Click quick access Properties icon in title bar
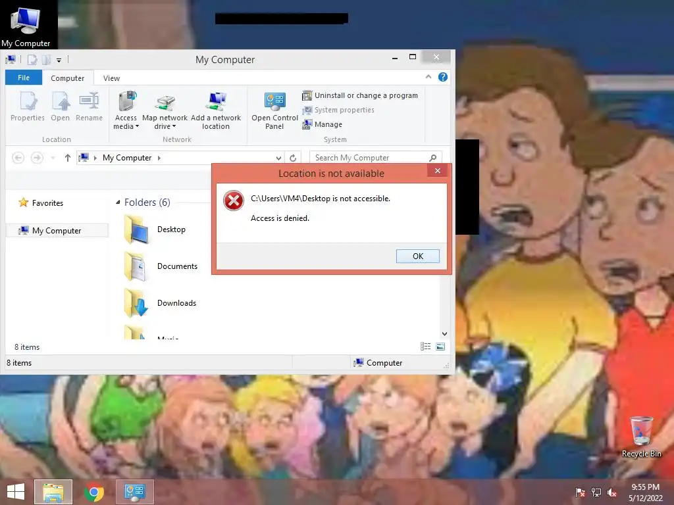This screenshot has height=505, width=674. click(32, 60)
